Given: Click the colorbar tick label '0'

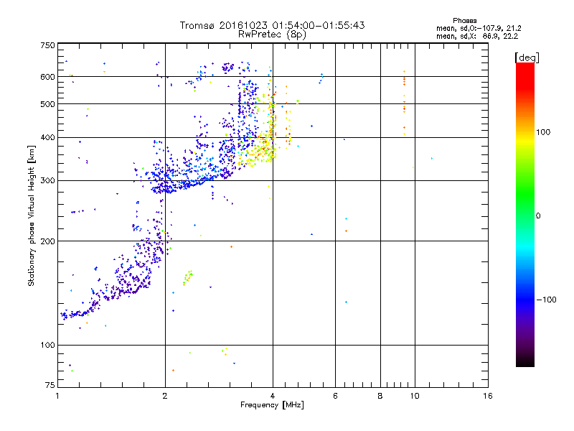Looking at the screenshot, I should click(538, 216).
